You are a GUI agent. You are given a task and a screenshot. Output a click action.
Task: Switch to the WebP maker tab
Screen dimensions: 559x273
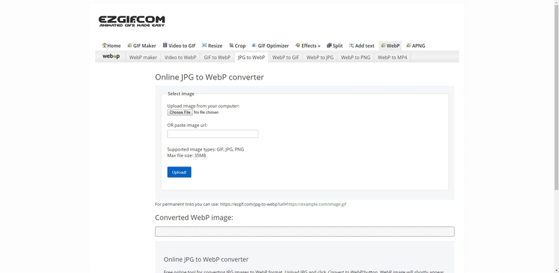pyautogui.click(x=143, y=57)
